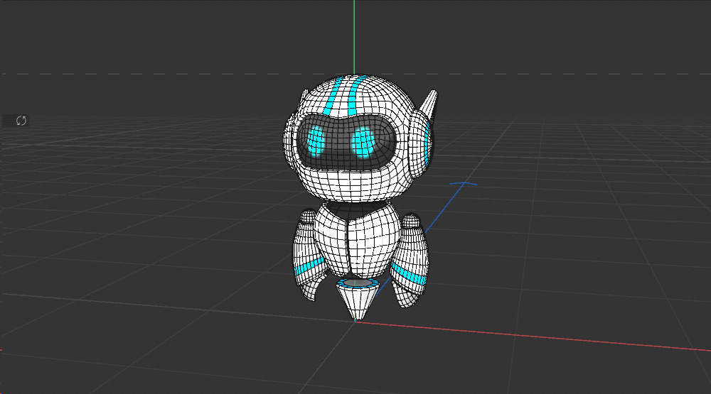Select the robot's cone-shaped thruster
This screenshot has width=711, height=394.
358,300
